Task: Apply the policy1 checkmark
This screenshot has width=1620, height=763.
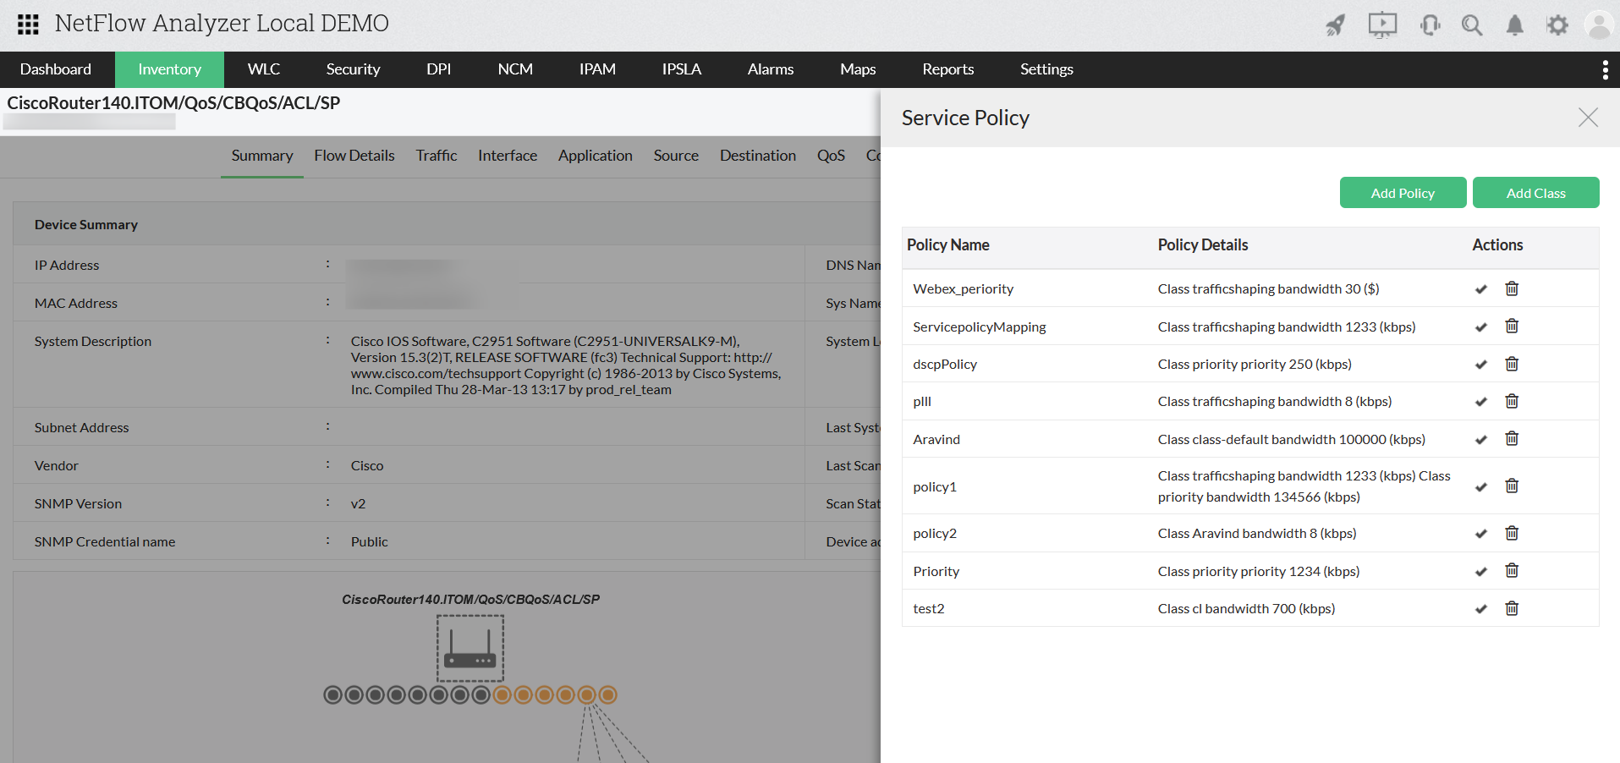Action: (1480, 487)
